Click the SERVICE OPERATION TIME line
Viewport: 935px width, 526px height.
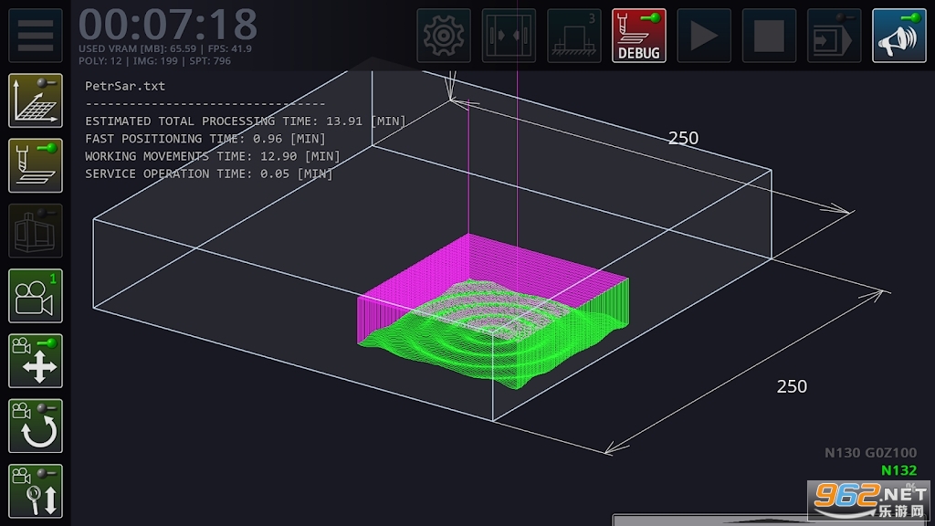209,174
